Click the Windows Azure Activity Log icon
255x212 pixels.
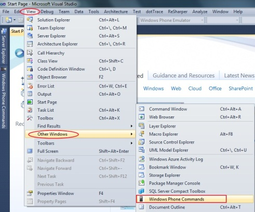141,159
